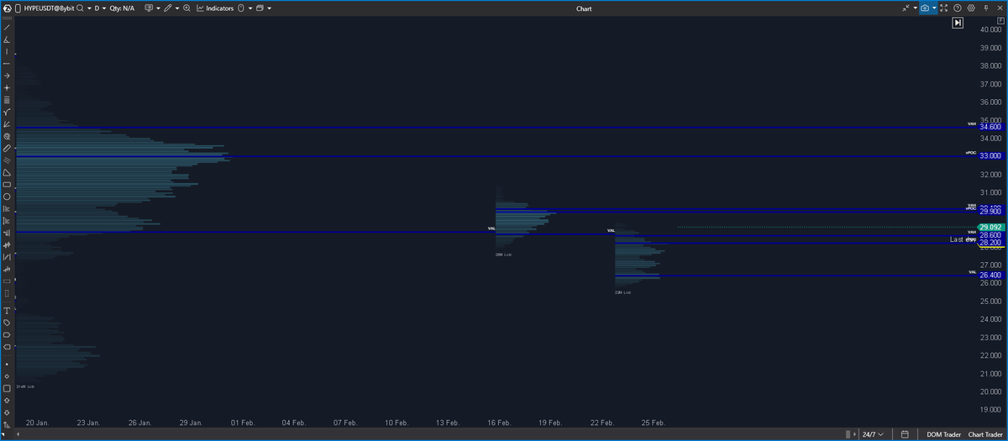Toggle the pin window button

(986, 8)
